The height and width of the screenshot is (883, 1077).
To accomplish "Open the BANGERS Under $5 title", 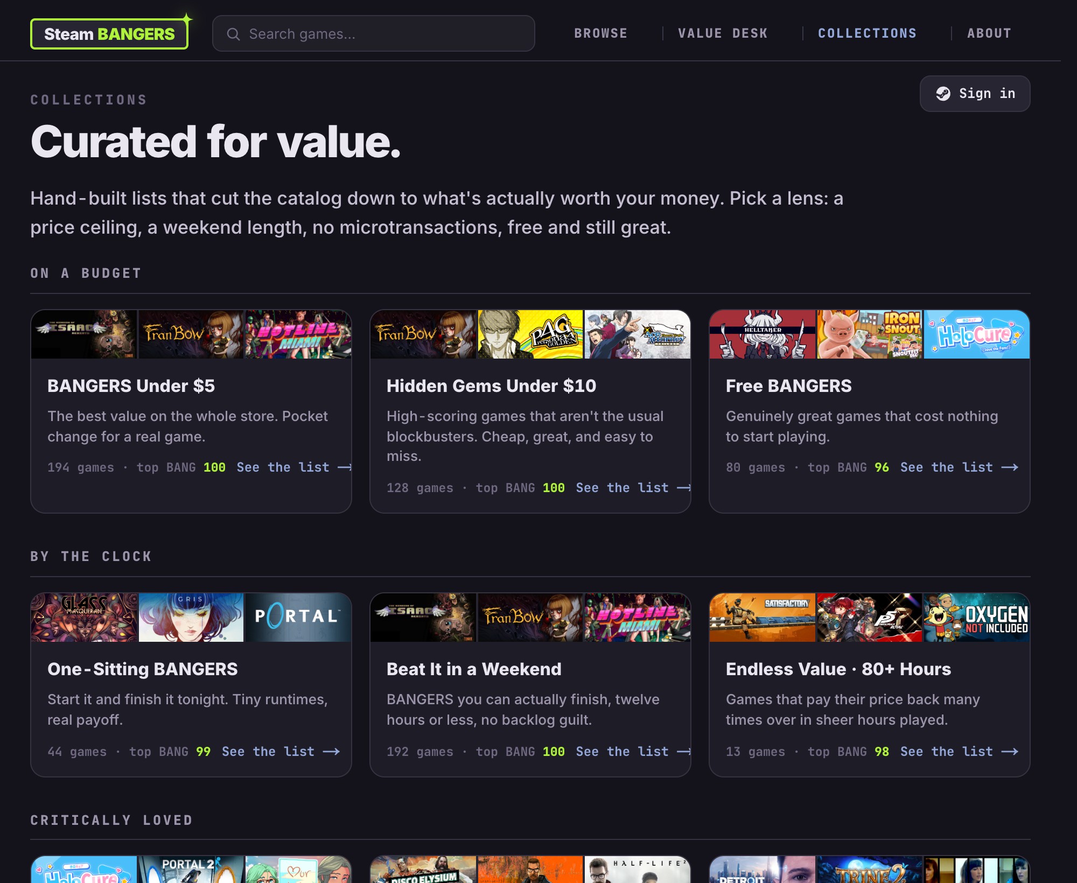I will tap(131, 386).
